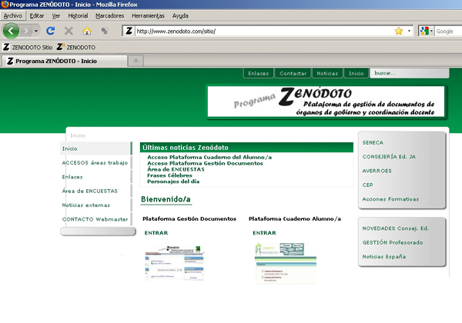Open the Archivo menu
462x323 pixels.
[12, 16]
